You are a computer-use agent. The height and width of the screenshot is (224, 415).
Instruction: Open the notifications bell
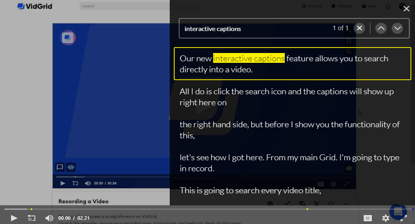(x=388, y=6)
